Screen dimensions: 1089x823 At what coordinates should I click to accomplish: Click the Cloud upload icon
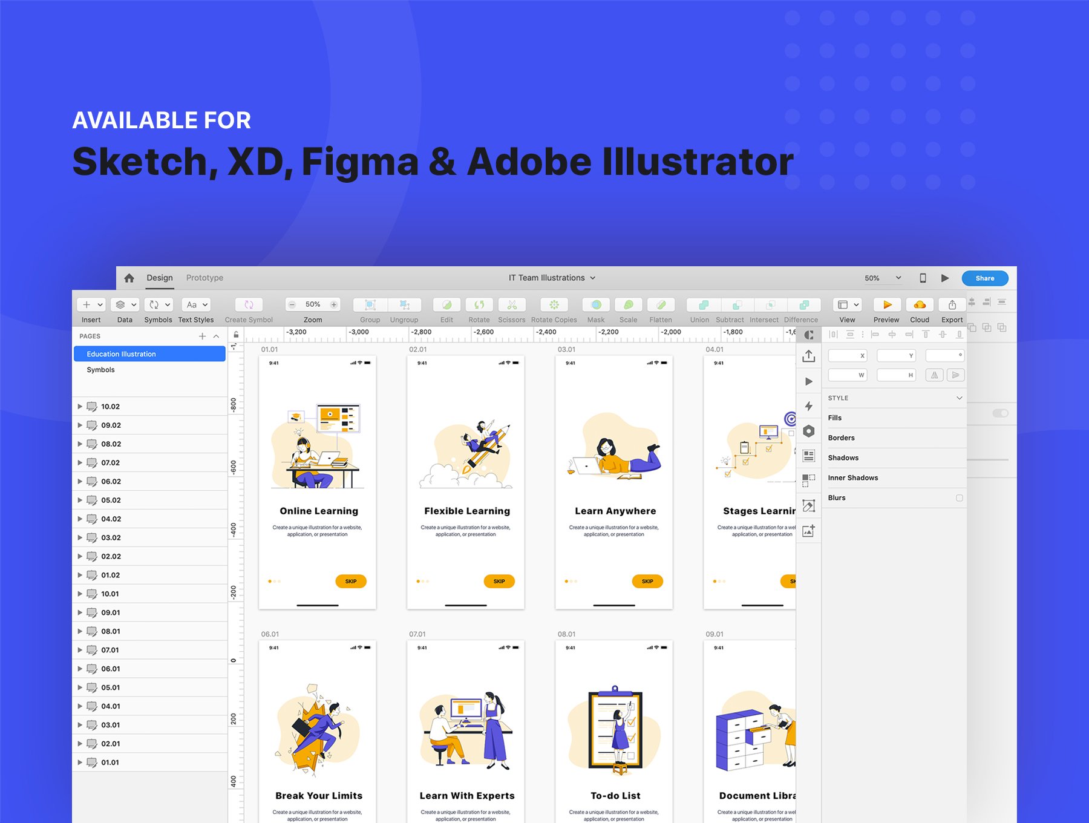click(920, 304)
